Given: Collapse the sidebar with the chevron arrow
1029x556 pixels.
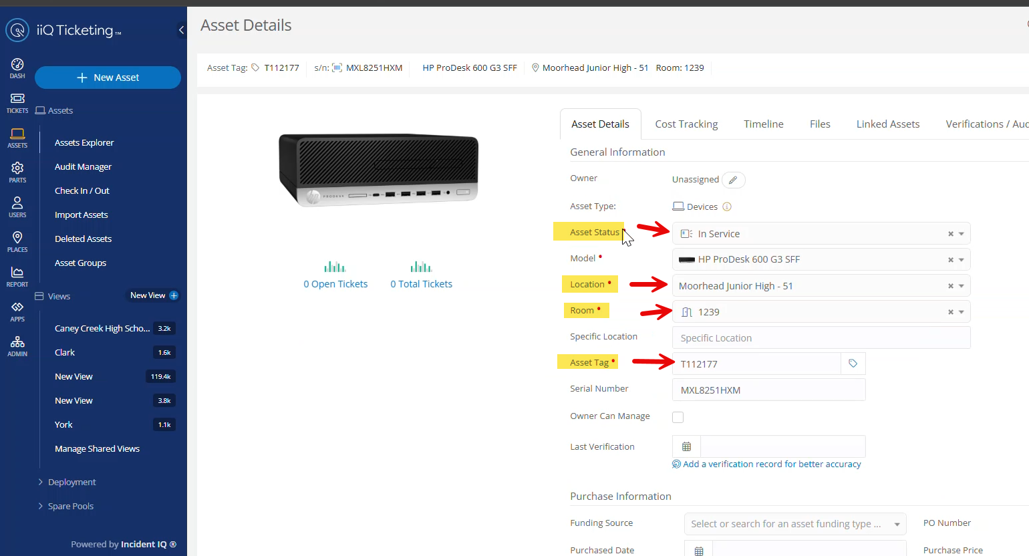Looking at the screenshot, I should click(x=181, y=30).
